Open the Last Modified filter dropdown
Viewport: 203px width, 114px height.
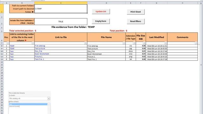(166, 43)
